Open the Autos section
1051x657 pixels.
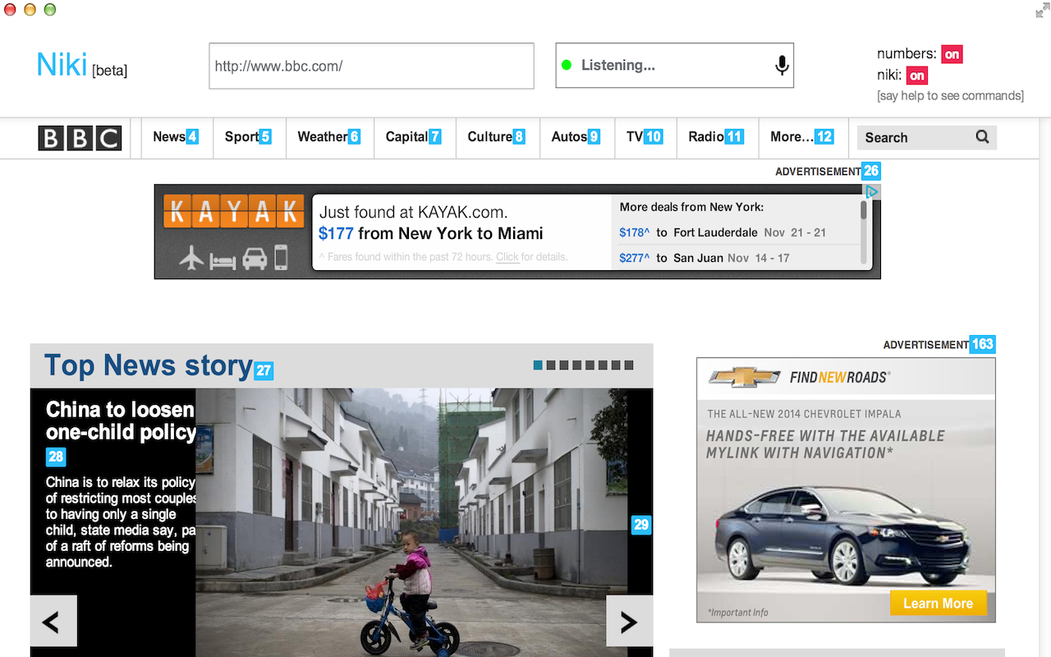point(569,136)
